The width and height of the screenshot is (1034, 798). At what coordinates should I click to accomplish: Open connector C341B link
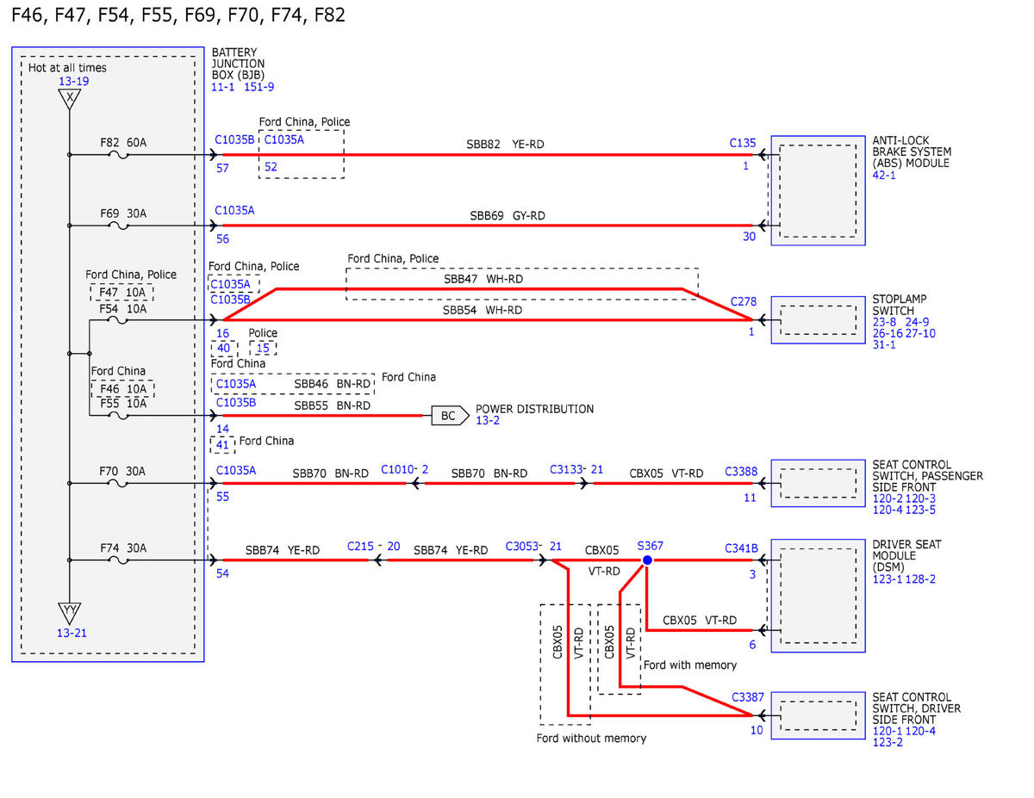(x=741, y=547)
